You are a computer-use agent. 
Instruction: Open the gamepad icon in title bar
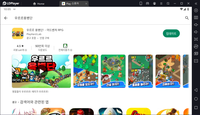tap(147, 4)
